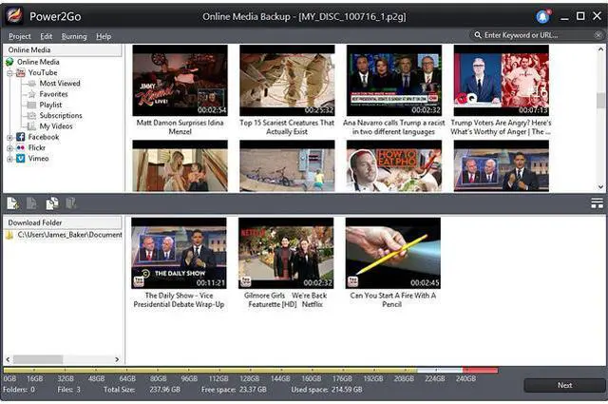Expand the Facebook tree node
Viewport: 608px width, 404px height.
(x=9, y=137)
